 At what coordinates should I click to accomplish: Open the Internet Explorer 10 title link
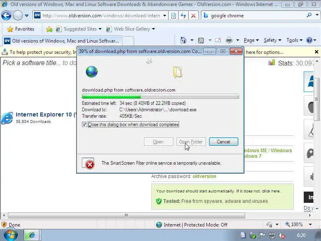[x=46, y=114]
